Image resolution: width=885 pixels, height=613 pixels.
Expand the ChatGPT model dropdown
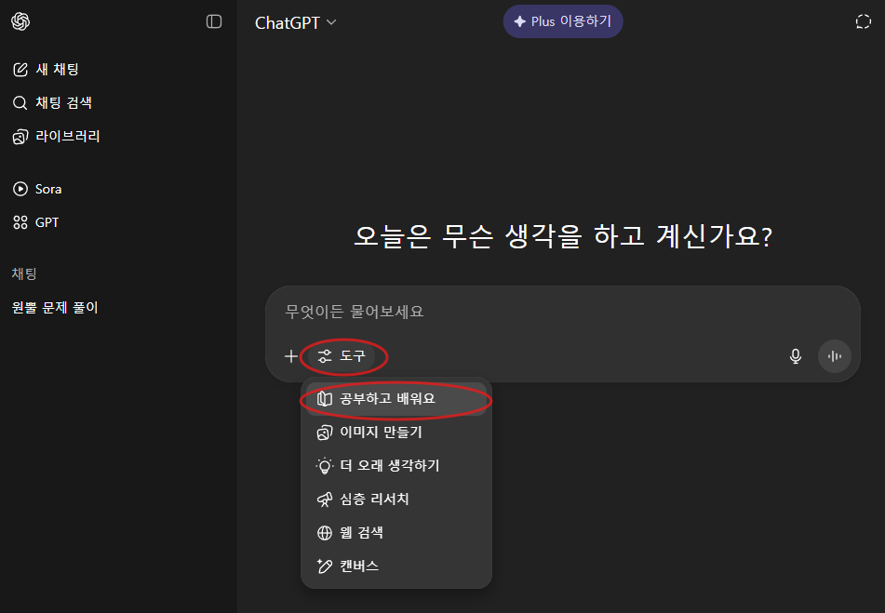(295, 22)
